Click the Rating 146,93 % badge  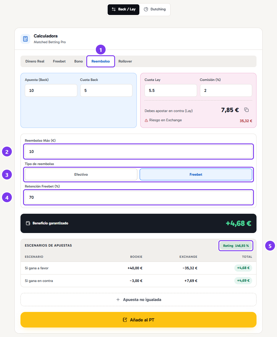pyautogui.click(x=236, y=246)
